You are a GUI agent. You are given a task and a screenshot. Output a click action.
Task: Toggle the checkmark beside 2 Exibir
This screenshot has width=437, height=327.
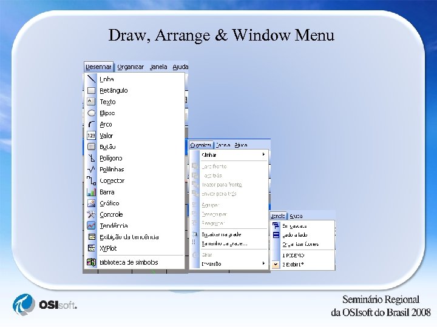276,265
